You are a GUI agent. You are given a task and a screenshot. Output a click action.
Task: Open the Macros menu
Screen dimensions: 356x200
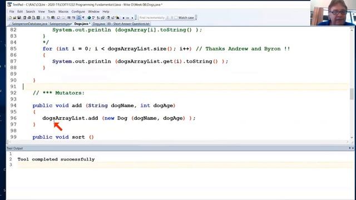[x=63, y=11]
